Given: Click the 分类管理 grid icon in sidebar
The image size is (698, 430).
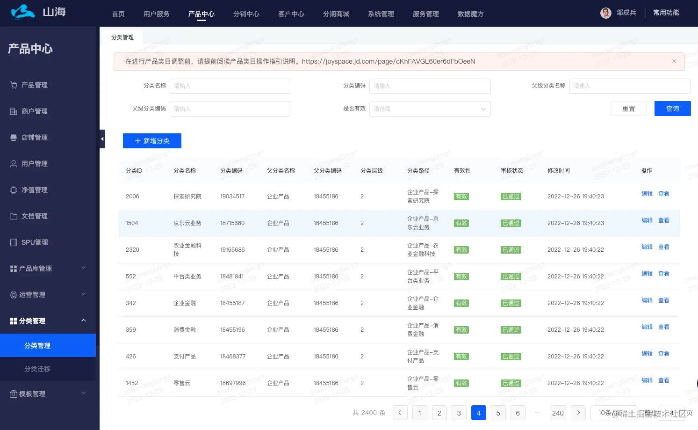Looking at the screenshot, I should click(x=14, y=321).
